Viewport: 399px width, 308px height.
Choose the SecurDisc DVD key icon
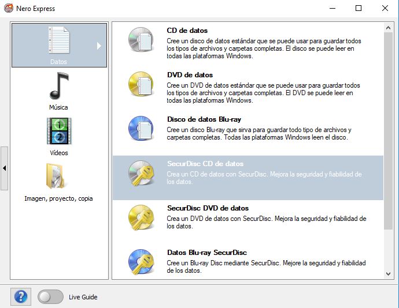coord(141,218)
